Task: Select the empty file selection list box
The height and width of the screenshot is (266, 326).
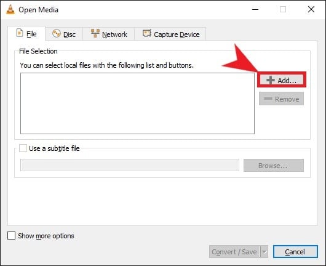Action: pyautogui.click(x=137, y=103)
